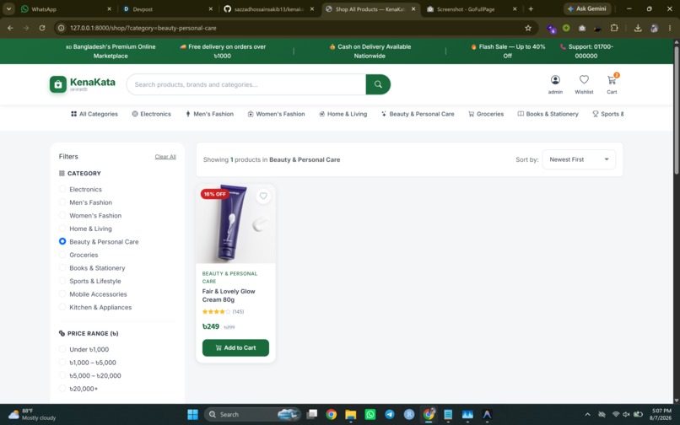Viewport: 680px width, 425px height.
Task: Open a new browser tab with plus
Action: [531, 8]
